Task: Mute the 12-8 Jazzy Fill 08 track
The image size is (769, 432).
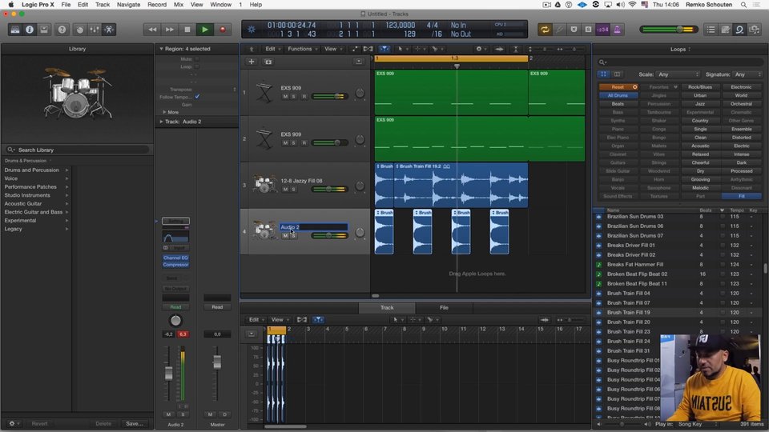Action: 285,190
